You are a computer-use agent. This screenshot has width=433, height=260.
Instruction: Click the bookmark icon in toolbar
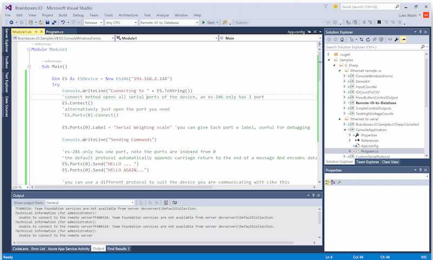point(379,22)
